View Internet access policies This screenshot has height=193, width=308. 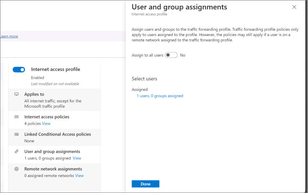tap(46, 123)
